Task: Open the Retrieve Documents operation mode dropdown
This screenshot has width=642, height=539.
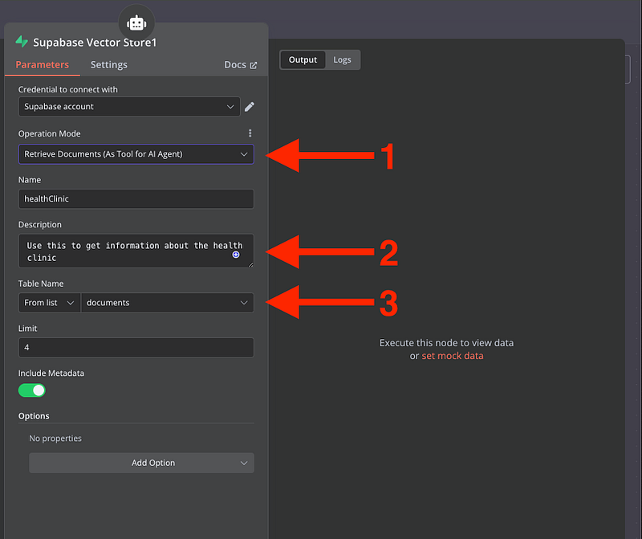Action: (136, 154)
